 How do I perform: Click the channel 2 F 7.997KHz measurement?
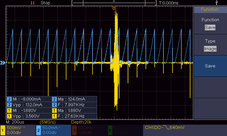[74, 105]
